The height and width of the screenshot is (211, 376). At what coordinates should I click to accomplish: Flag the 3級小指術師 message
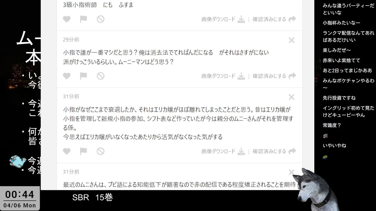click(x=83, y=19)
